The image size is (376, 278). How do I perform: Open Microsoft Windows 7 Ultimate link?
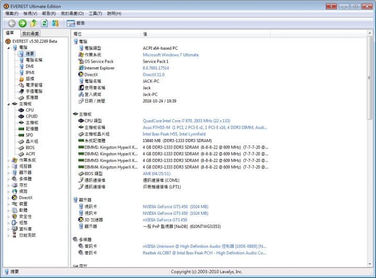[x=171, y=55]
